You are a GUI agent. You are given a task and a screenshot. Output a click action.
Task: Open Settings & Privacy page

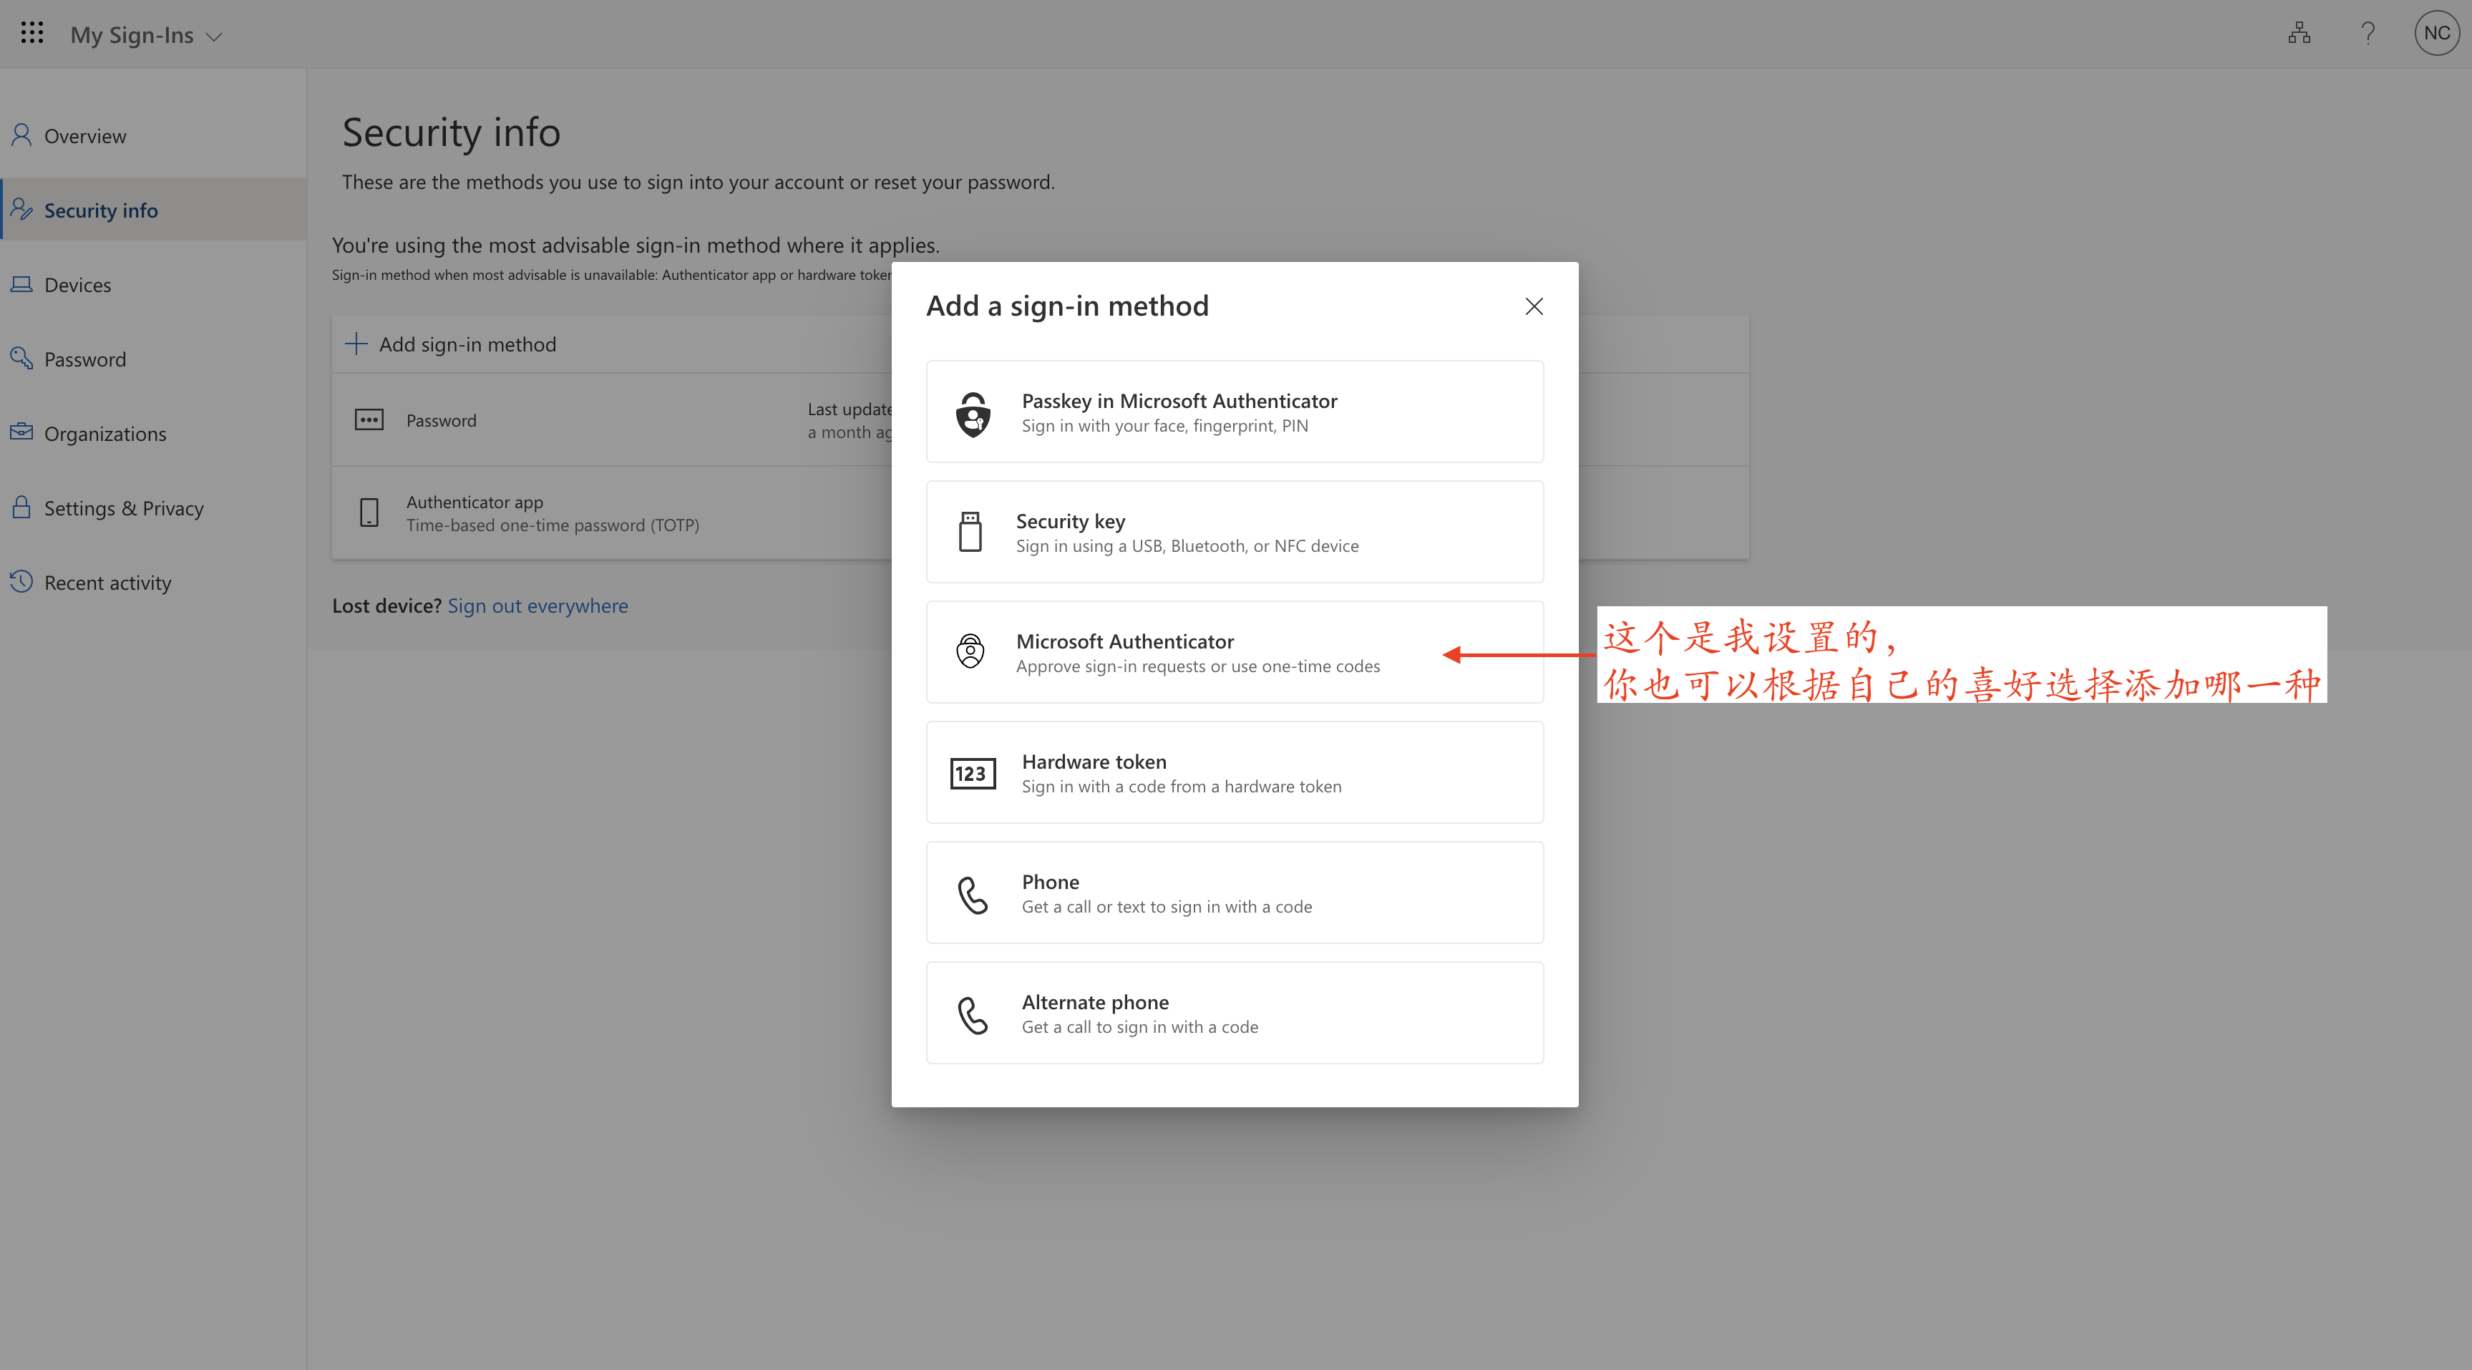(123, 509)
